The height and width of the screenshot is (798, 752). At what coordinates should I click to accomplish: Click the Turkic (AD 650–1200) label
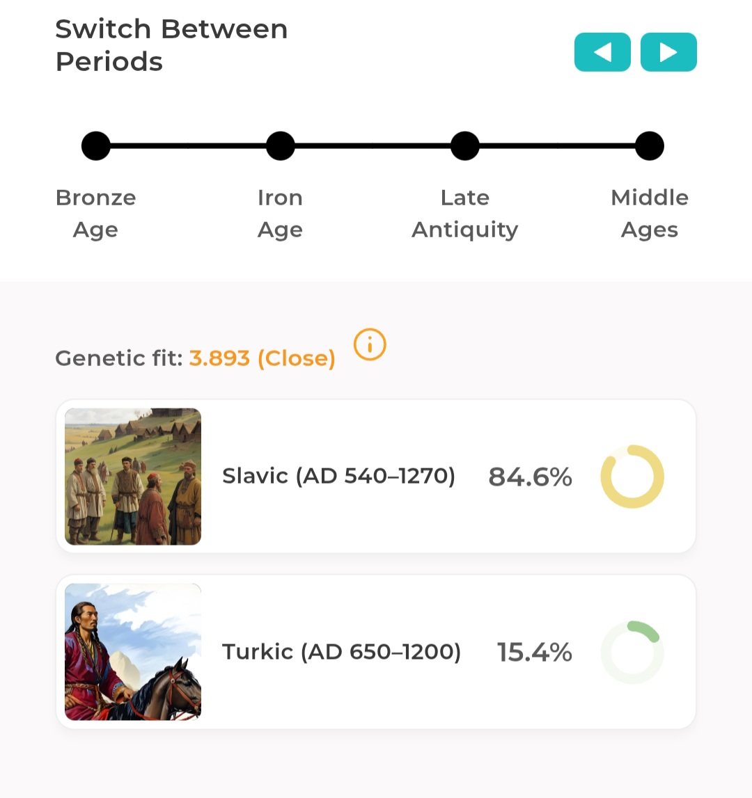coord(341,652)
